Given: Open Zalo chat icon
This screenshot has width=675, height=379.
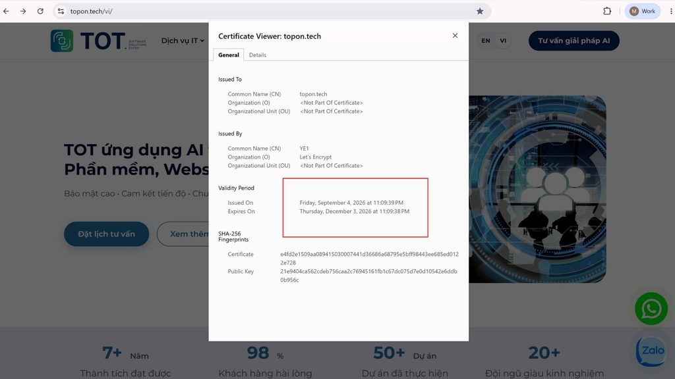Looking at the screenshot, I should (652, 351).
